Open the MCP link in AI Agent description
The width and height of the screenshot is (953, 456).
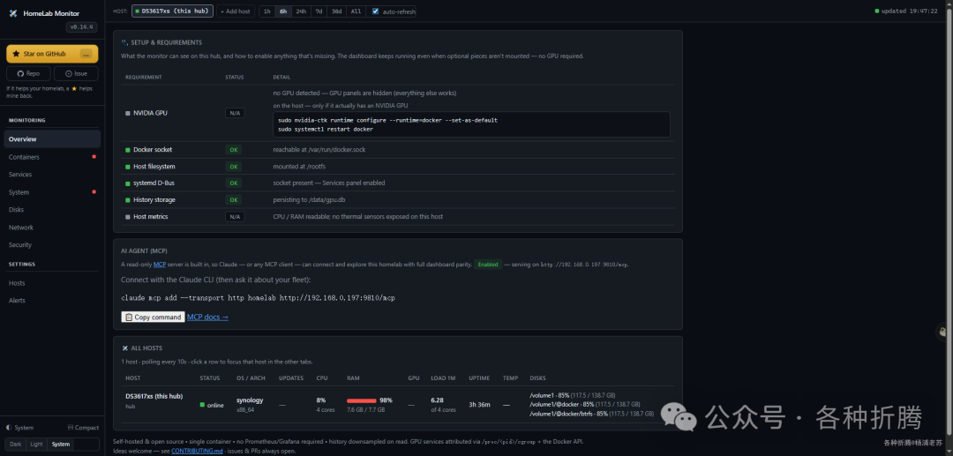159,265
